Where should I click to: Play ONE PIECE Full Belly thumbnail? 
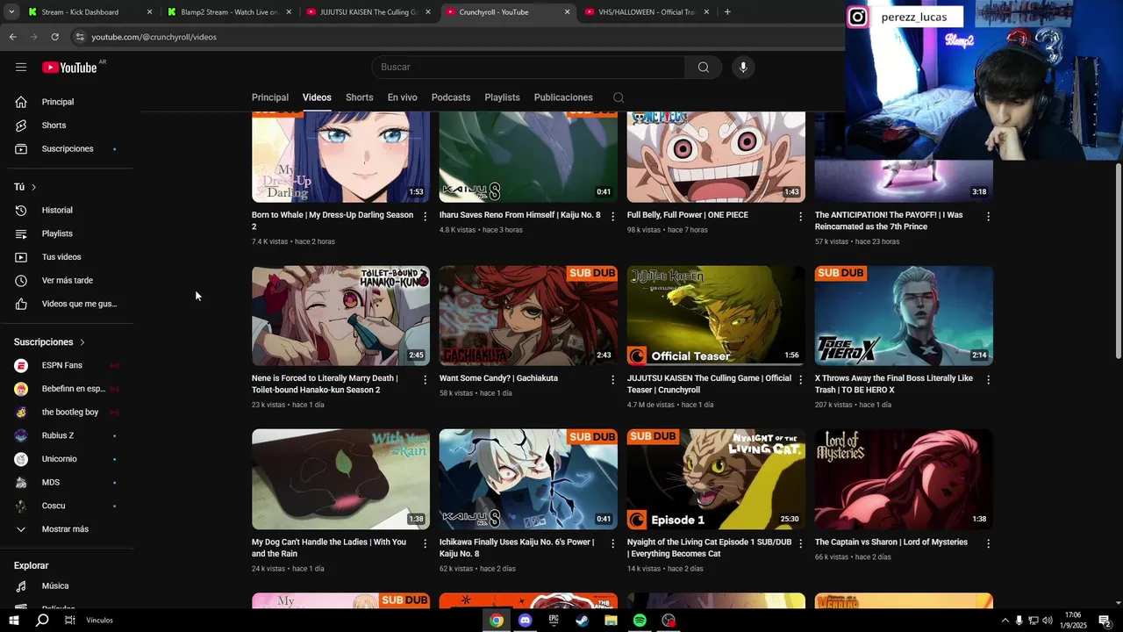tap(716, 157)
